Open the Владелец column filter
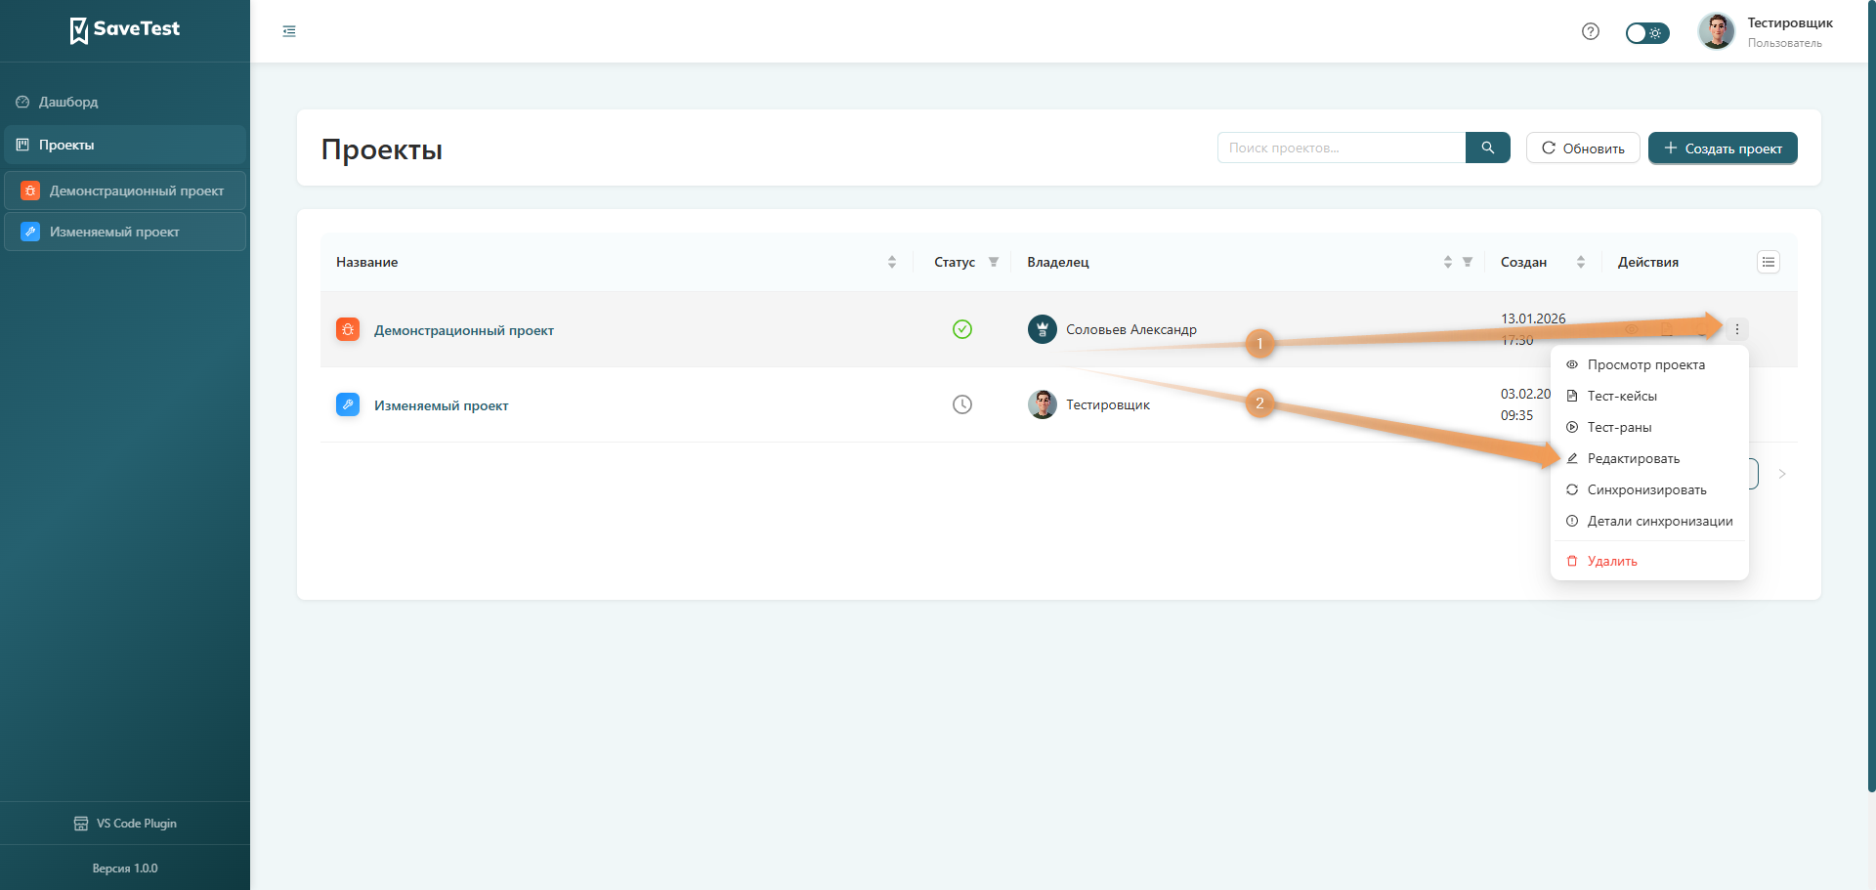 1467,262
